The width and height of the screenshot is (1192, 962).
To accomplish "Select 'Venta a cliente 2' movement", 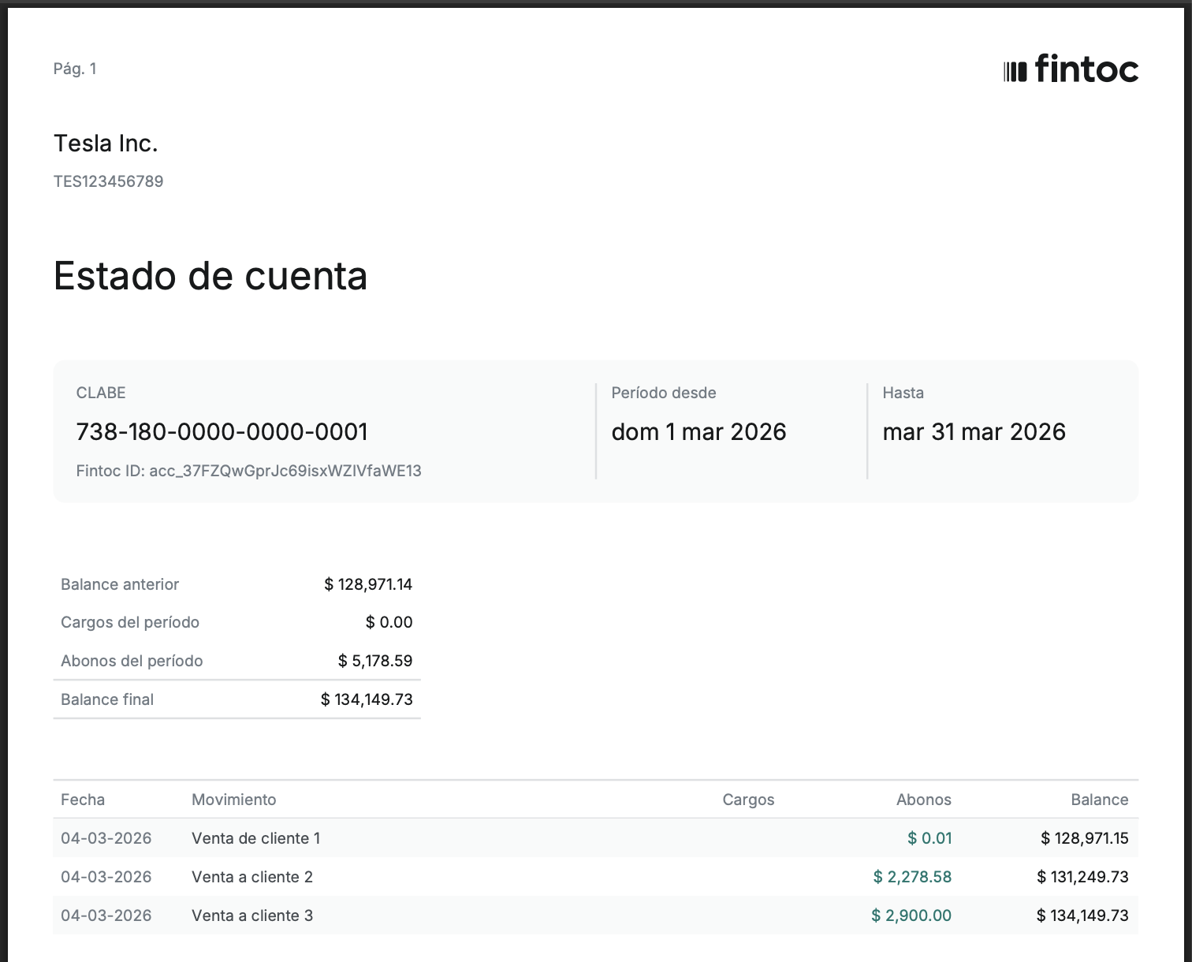I will 252,877.
